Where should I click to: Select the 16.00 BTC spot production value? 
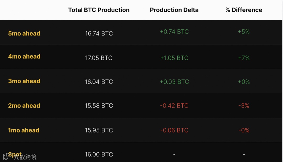[99, 155]
